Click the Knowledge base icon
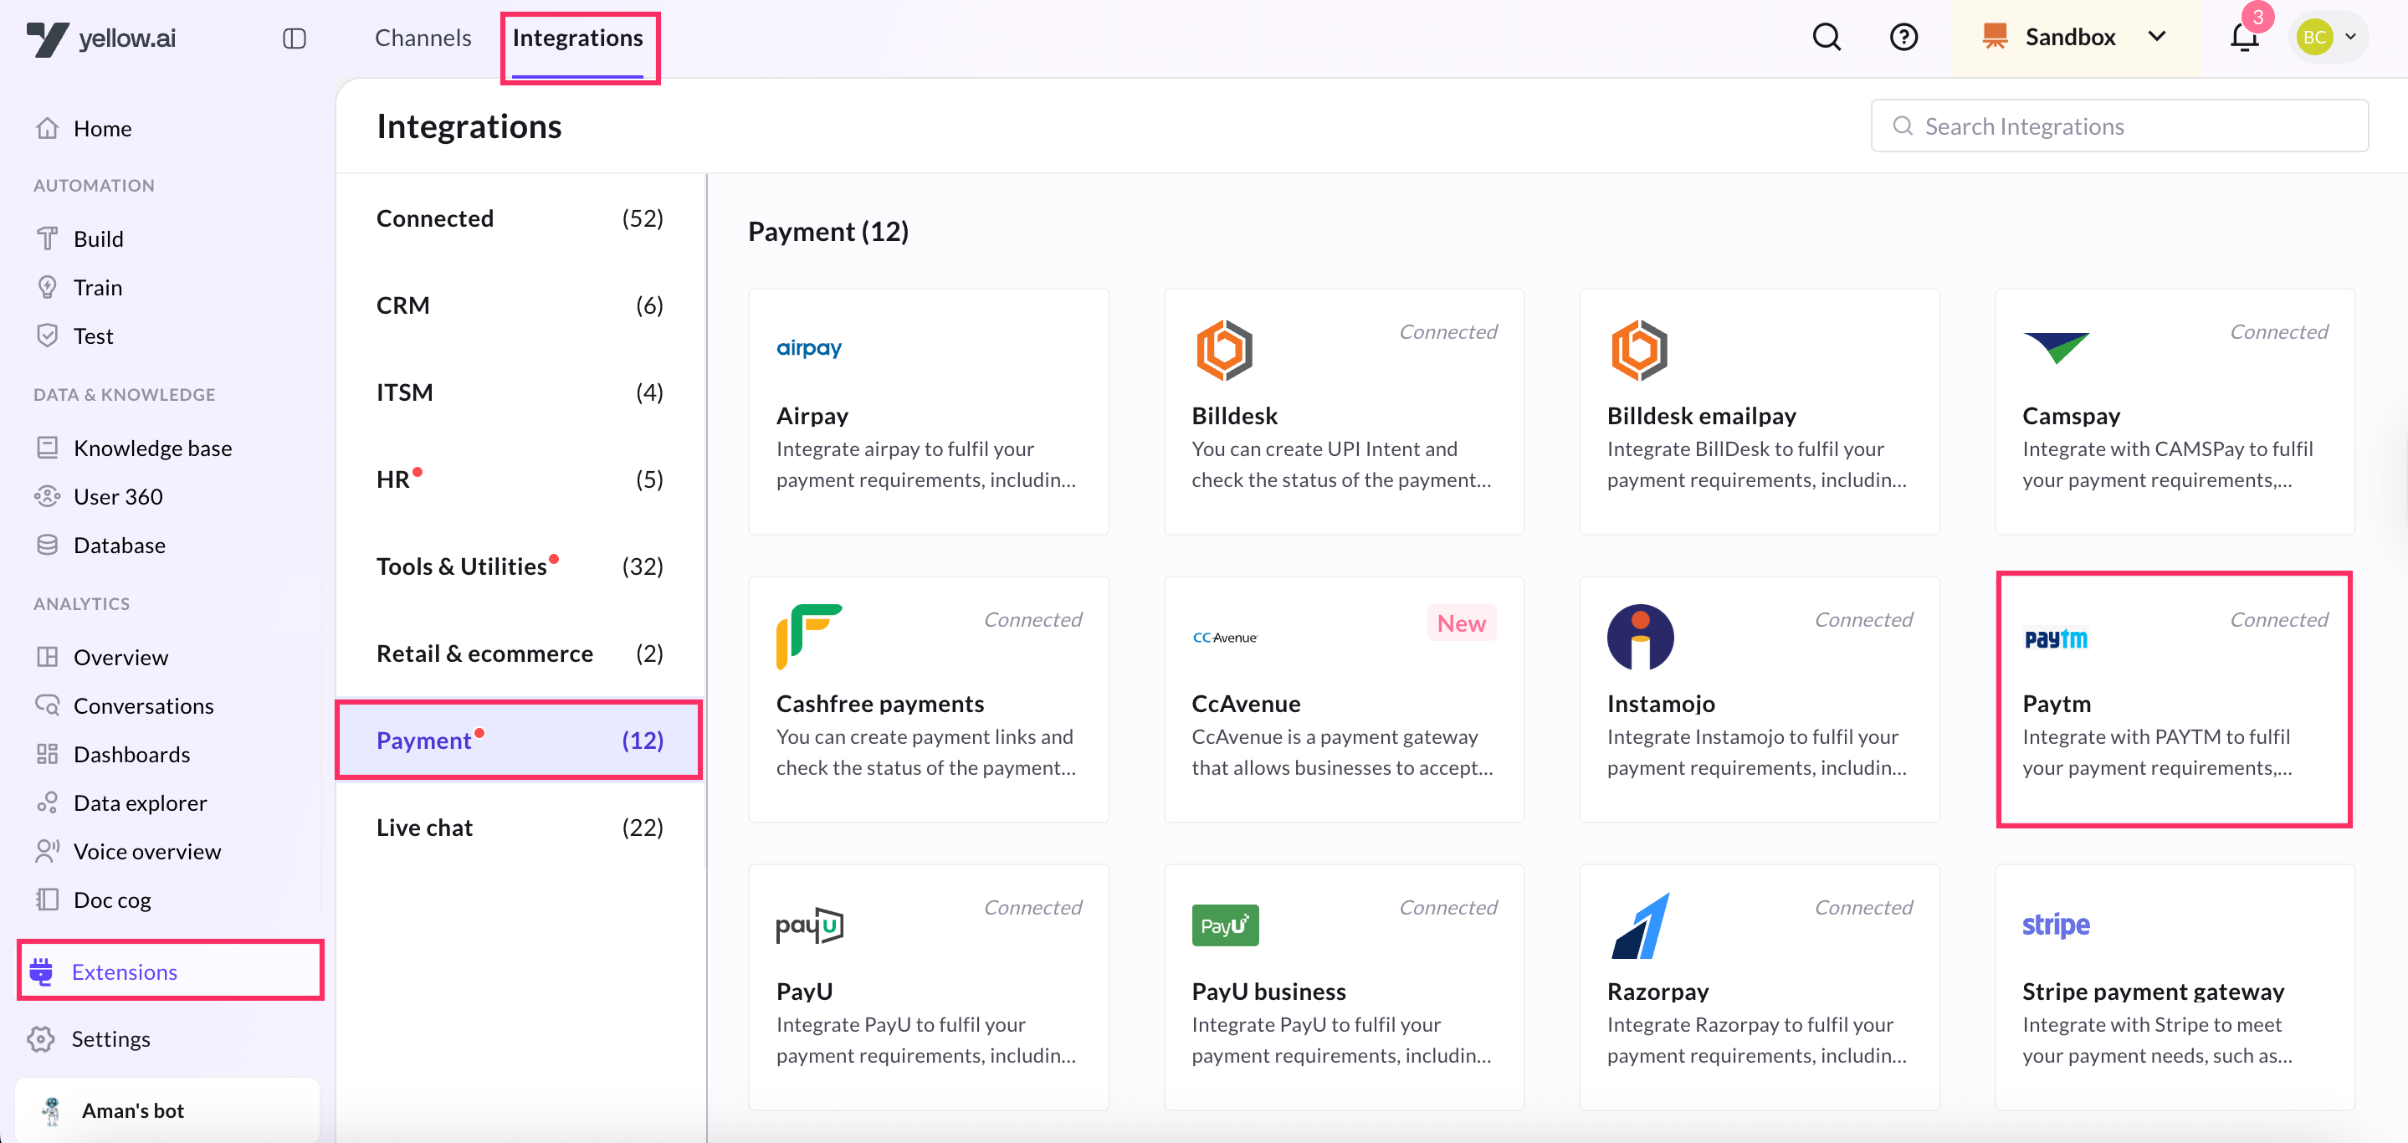 coord(48,448)
